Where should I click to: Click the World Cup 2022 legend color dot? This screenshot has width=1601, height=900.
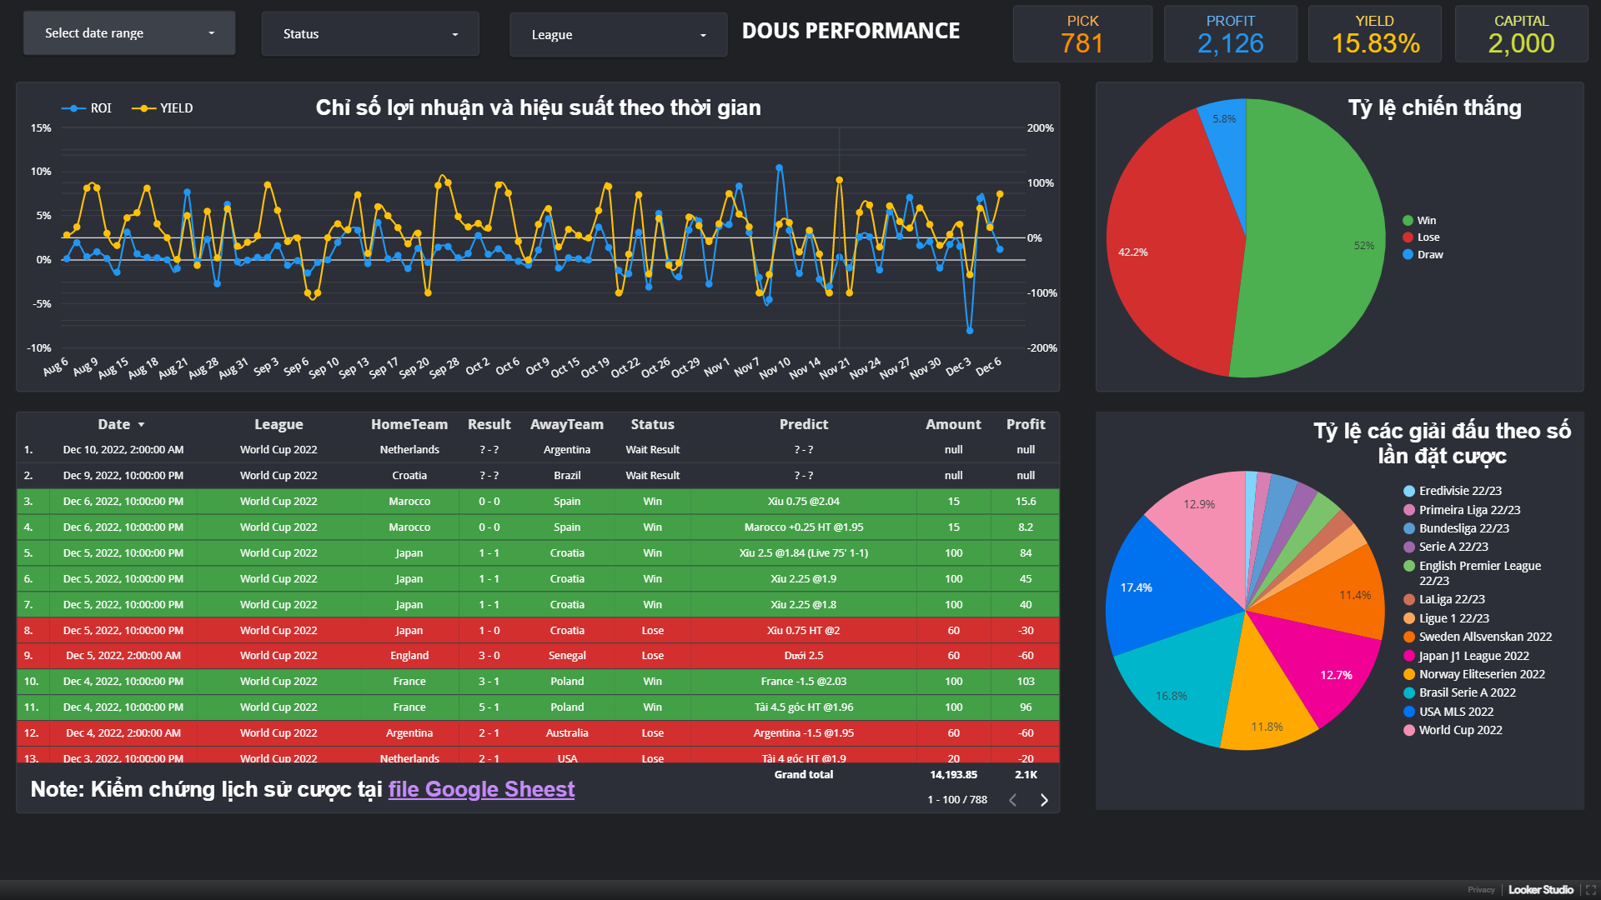tap(1409, 730)
